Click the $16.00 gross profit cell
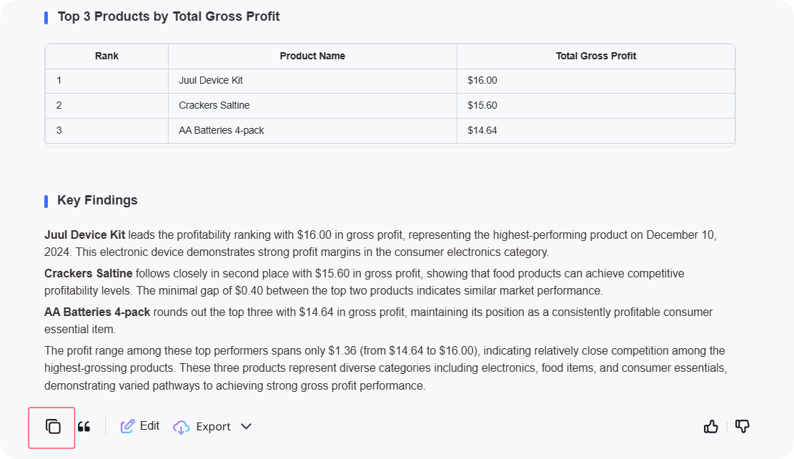Screen dimensions: 794x459 482,80
